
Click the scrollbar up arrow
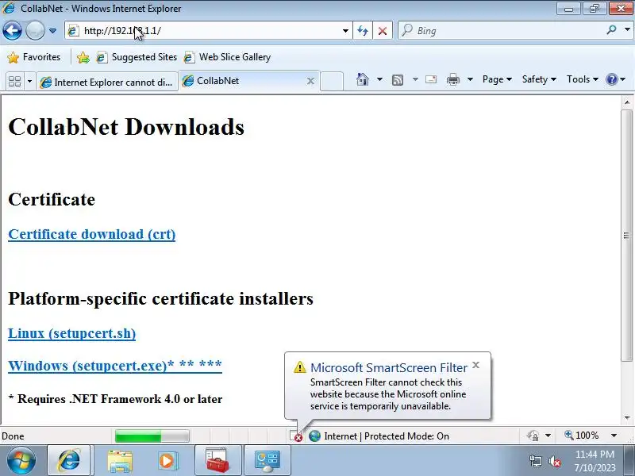[x=627, y=102]
